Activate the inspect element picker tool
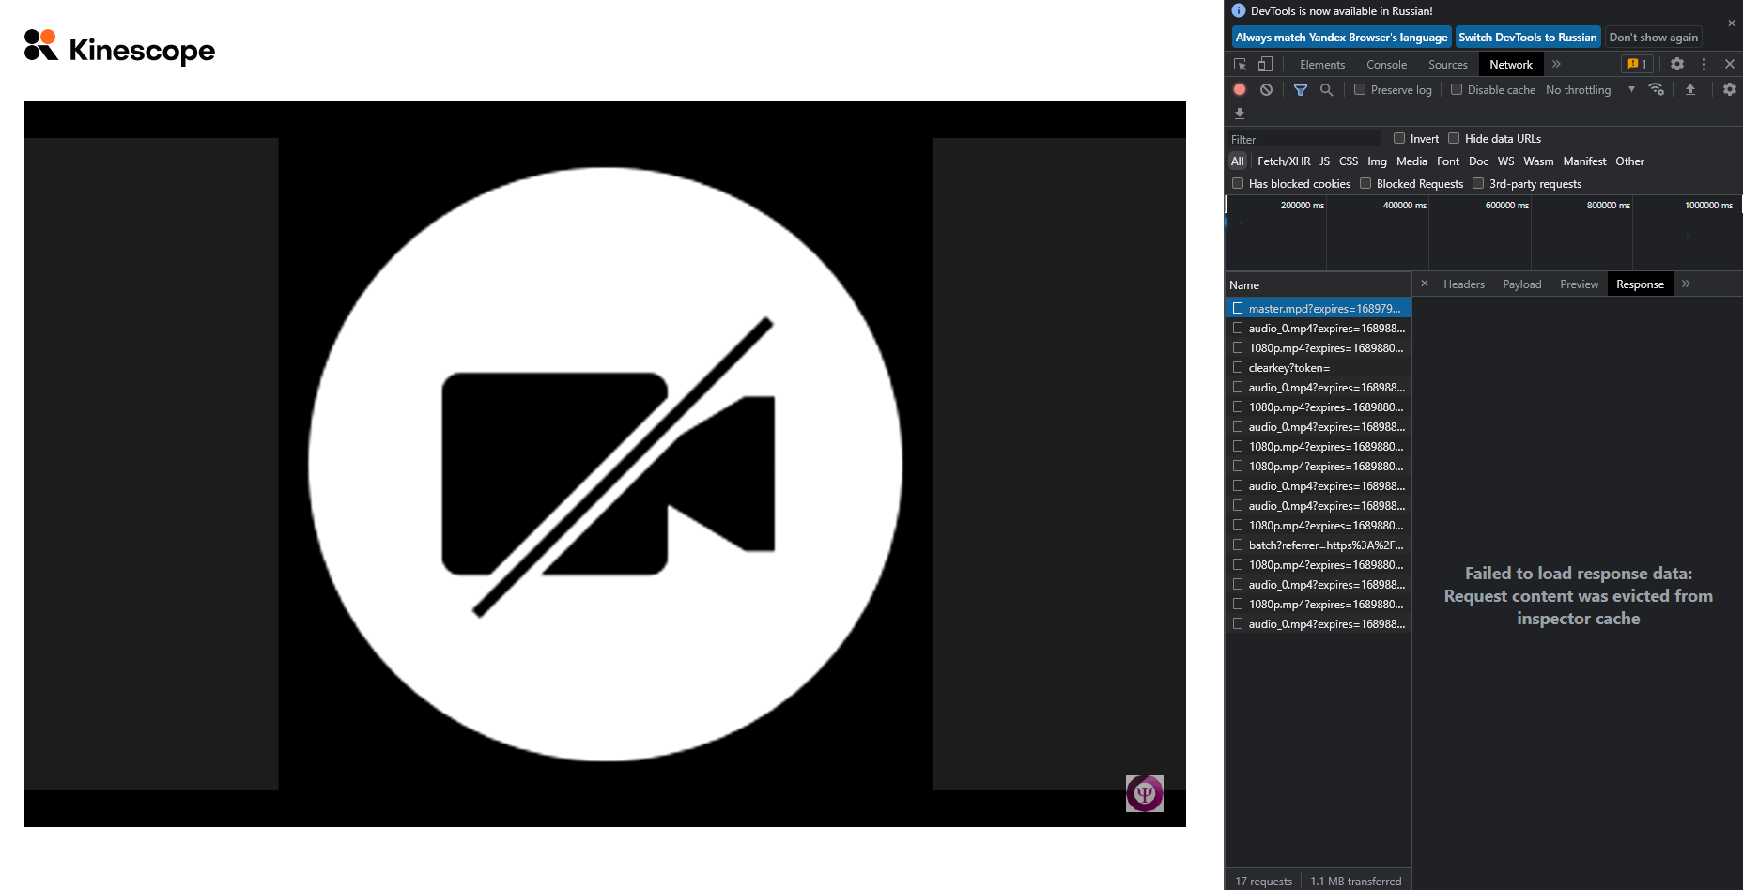Image resolution: width=1743 pixels, height=890 pixels. [1240, 64]
